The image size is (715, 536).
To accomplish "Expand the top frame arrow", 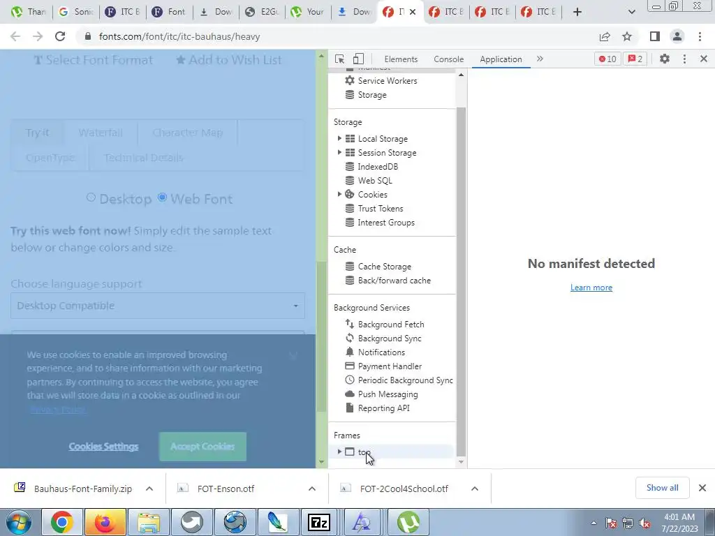I will pyautogui.click(x=339, y=452).
